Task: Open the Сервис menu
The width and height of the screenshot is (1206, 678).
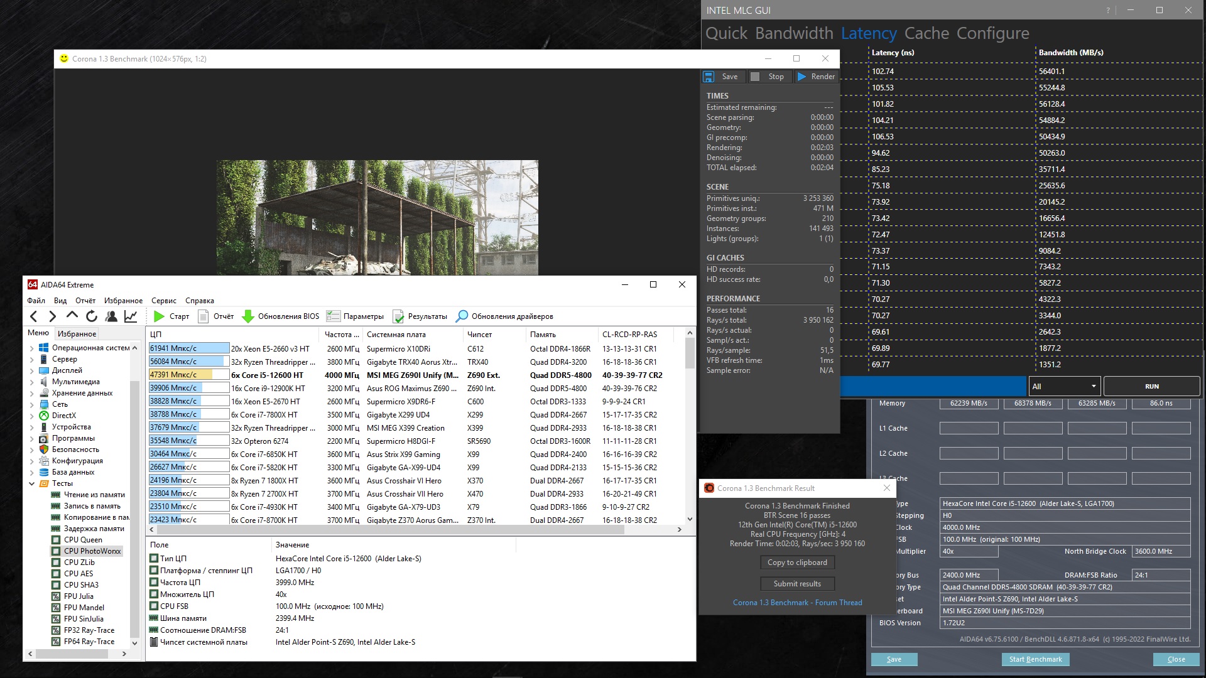Action: [163, 301]
